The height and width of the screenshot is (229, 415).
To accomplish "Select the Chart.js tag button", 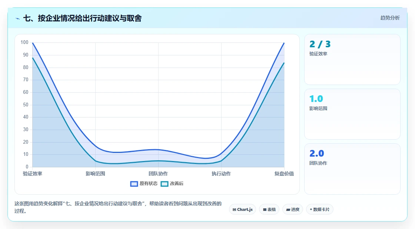I will (242, 209).
